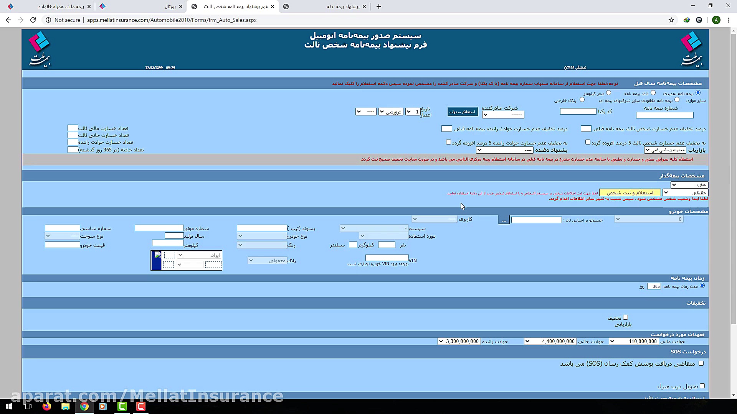Screen dimensions: 737x414
Task: Reload the page with refresh icon
Action: point(33,20)
